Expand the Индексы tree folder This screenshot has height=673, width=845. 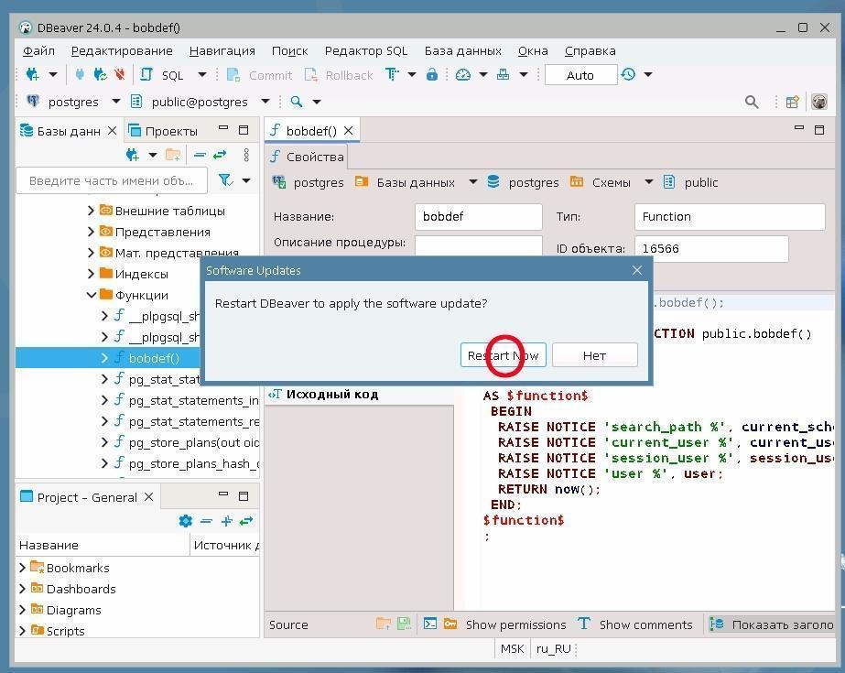92,274
